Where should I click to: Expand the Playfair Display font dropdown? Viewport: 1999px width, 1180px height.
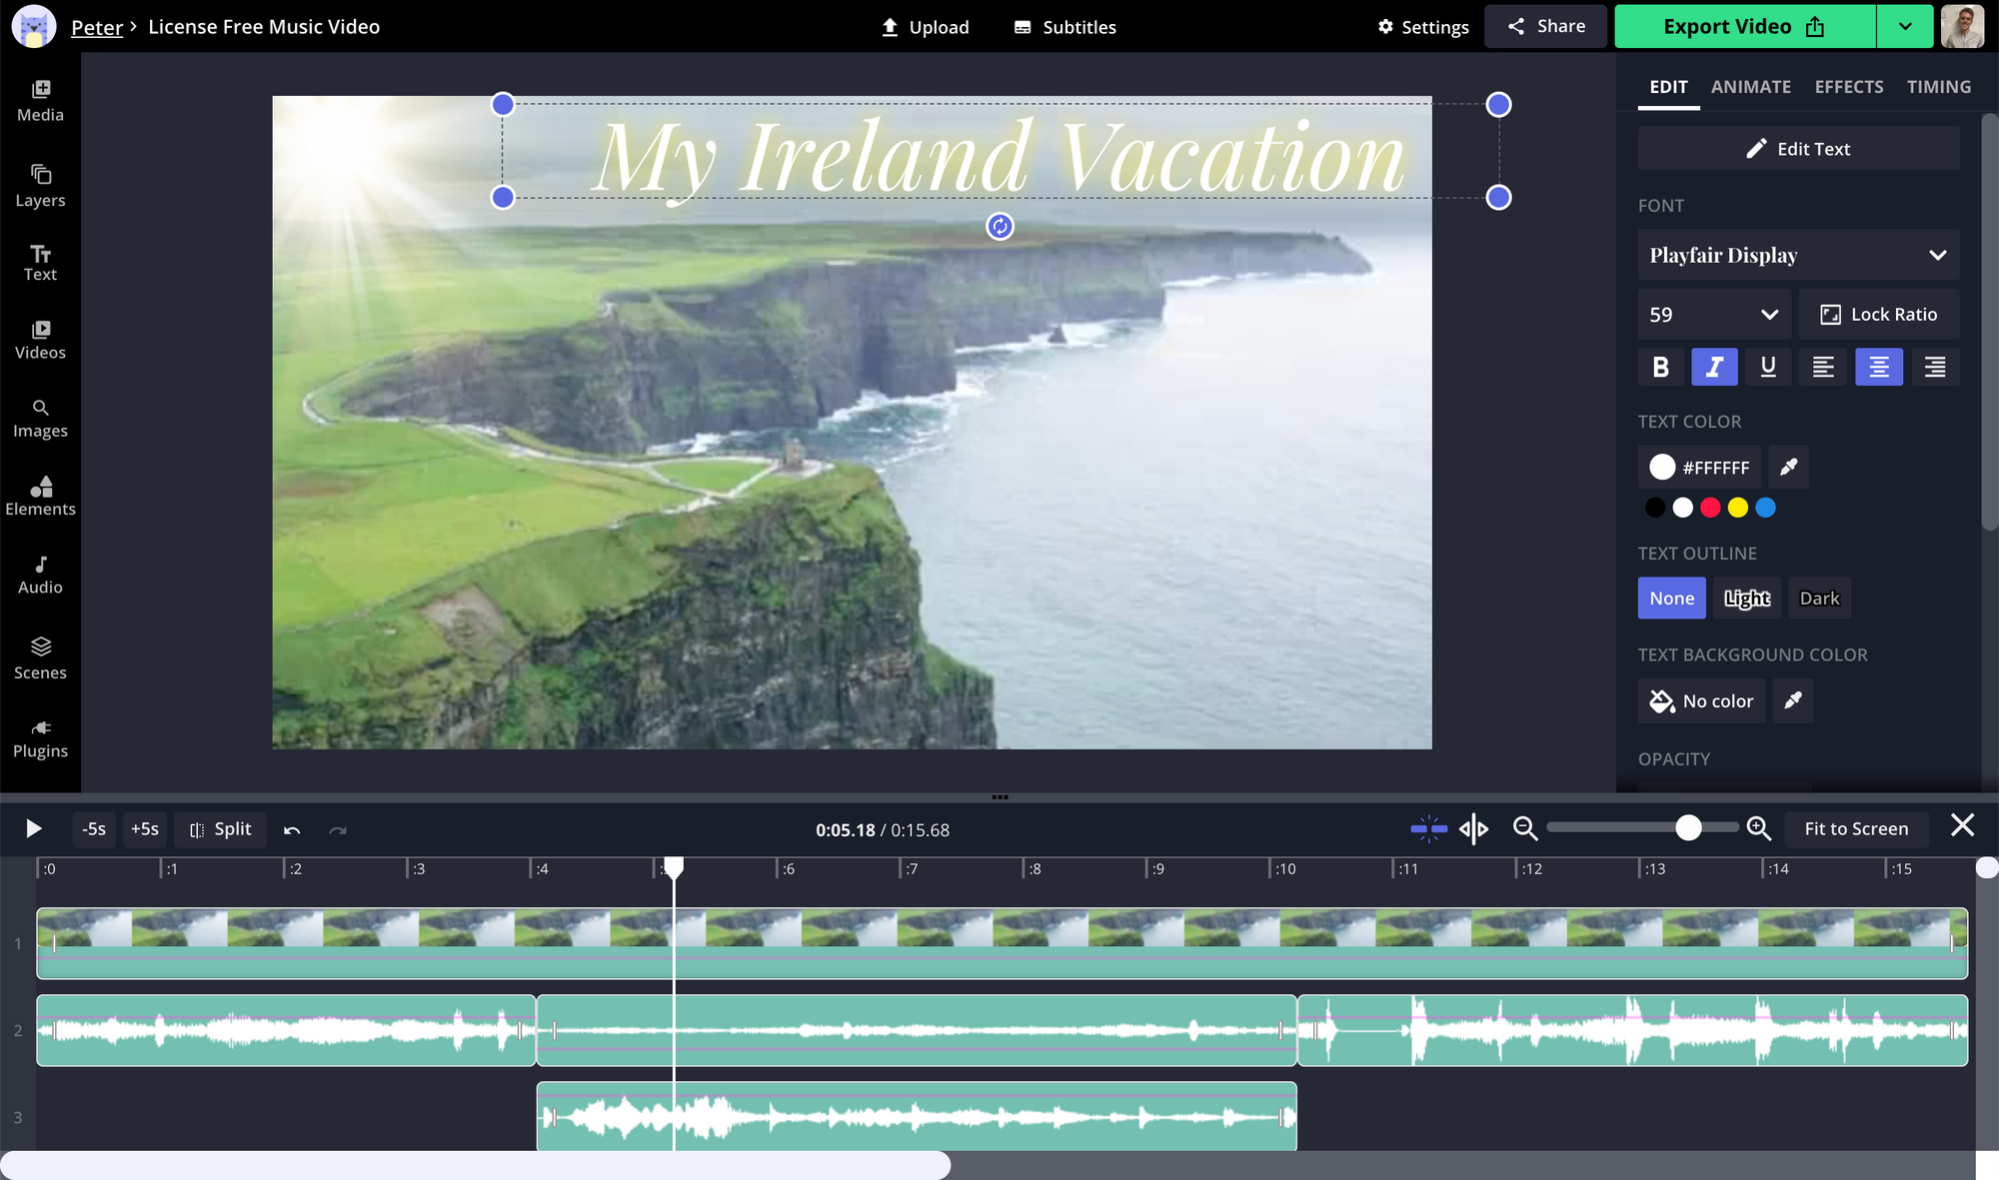coord(1797,255)
